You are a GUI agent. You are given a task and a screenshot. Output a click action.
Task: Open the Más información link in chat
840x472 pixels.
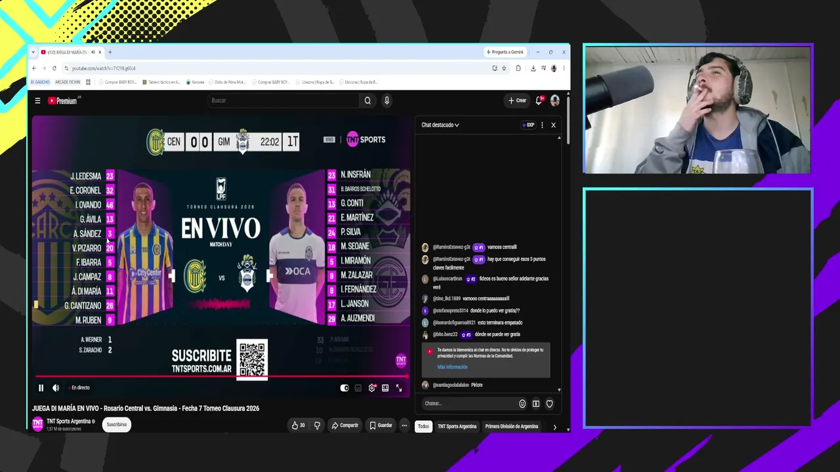click(452, 367)
